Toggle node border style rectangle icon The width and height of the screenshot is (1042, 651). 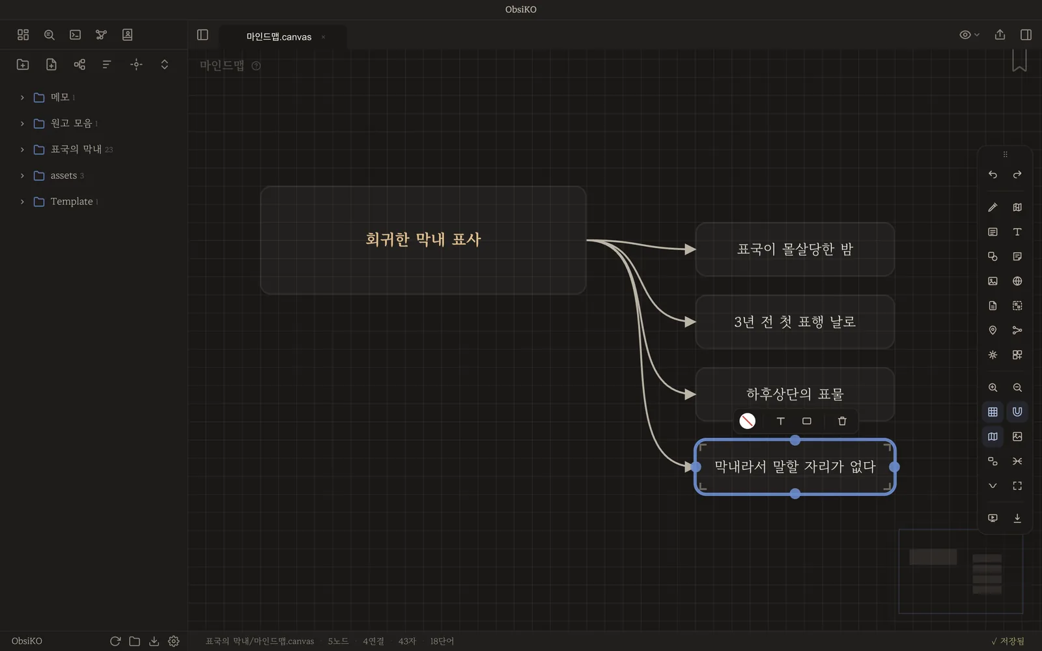click(807, 421)
